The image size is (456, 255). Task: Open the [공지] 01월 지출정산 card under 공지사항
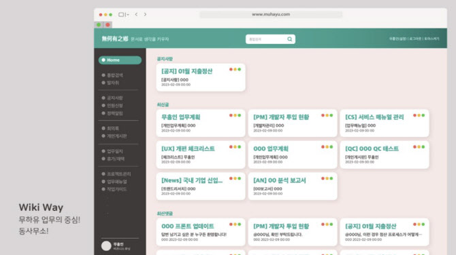point(201,77)
